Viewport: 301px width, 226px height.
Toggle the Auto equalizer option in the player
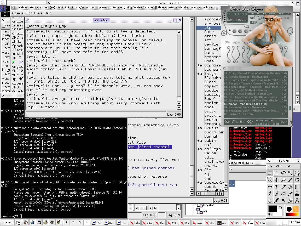tap(236, 42)
